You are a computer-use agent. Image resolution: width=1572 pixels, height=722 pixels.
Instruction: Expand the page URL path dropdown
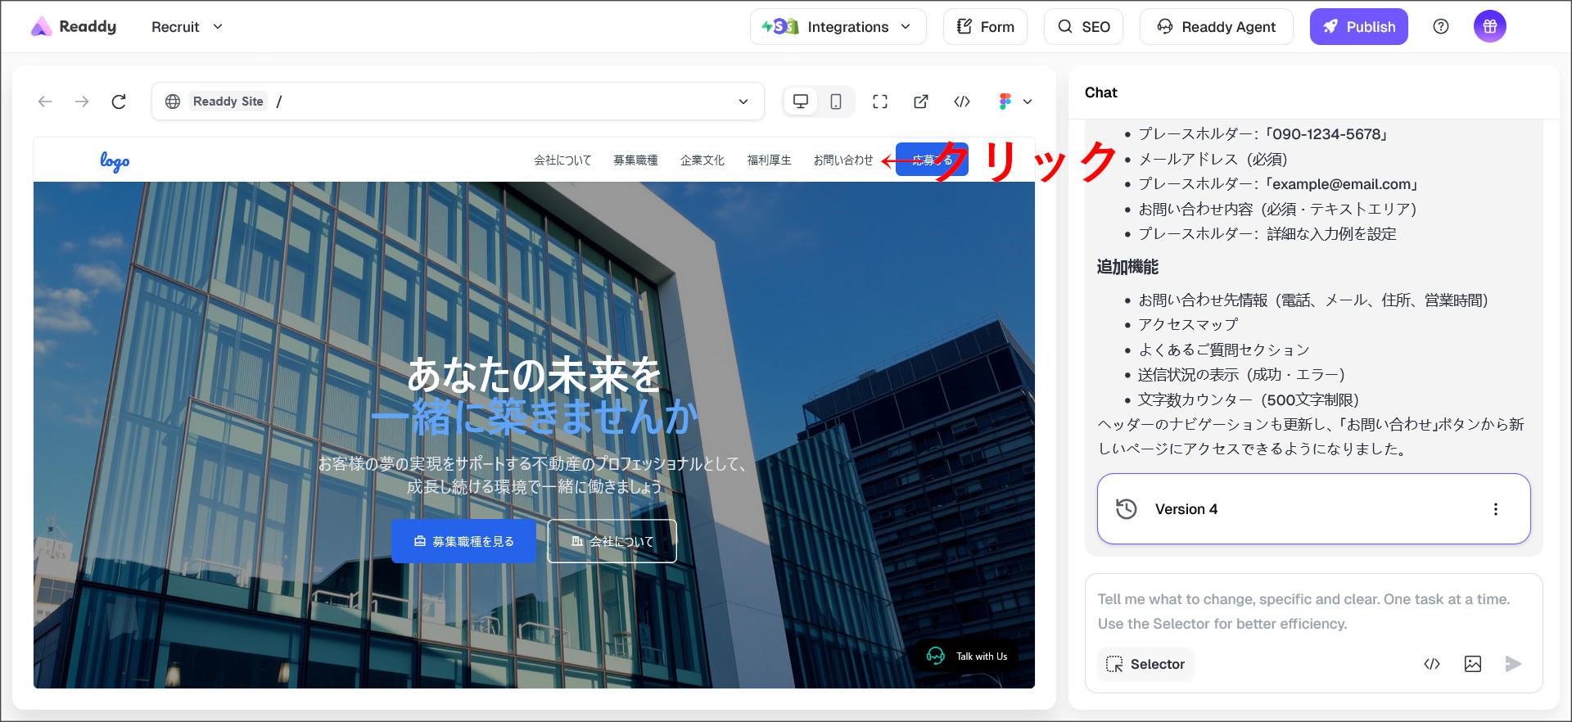pyautogui.click(x=743, y=102)
